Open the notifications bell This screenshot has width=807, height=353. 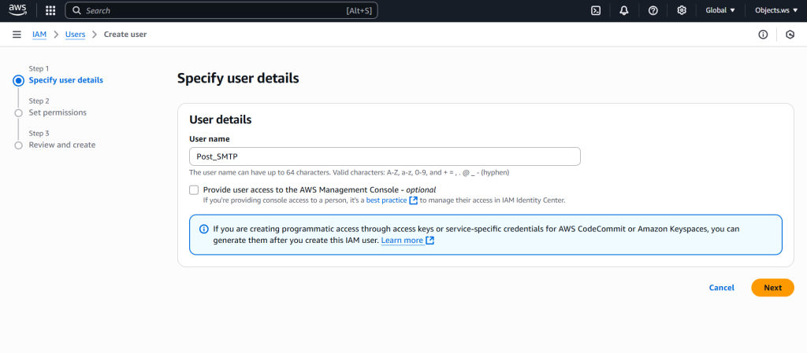coord(624,11)
